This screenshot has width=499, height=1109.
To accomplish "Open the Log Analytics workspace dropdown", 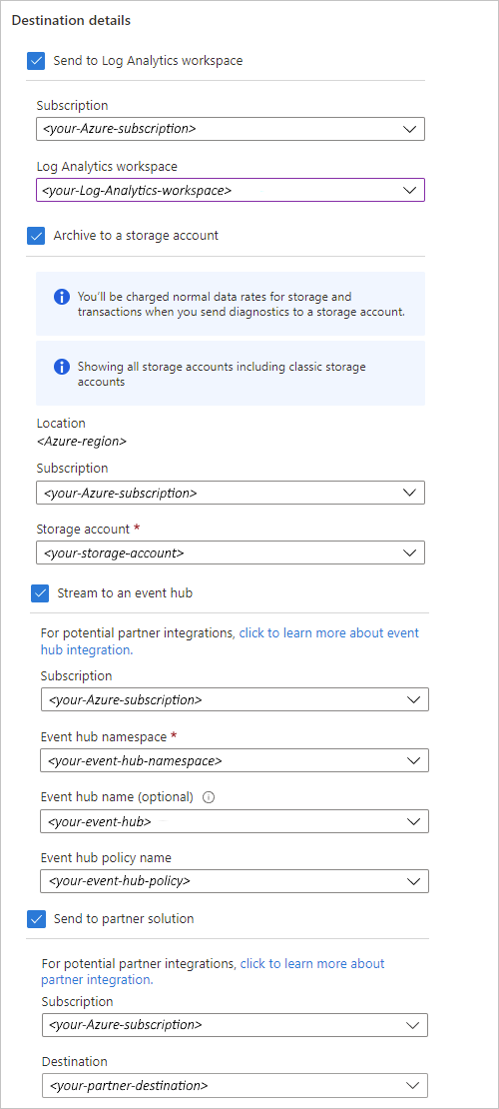I will point(231,190).
